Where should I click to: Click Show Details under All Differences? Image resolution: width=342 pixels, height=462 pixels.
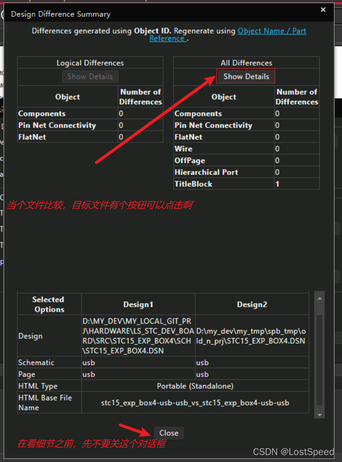pyautogui.click(x=246, y=77)
